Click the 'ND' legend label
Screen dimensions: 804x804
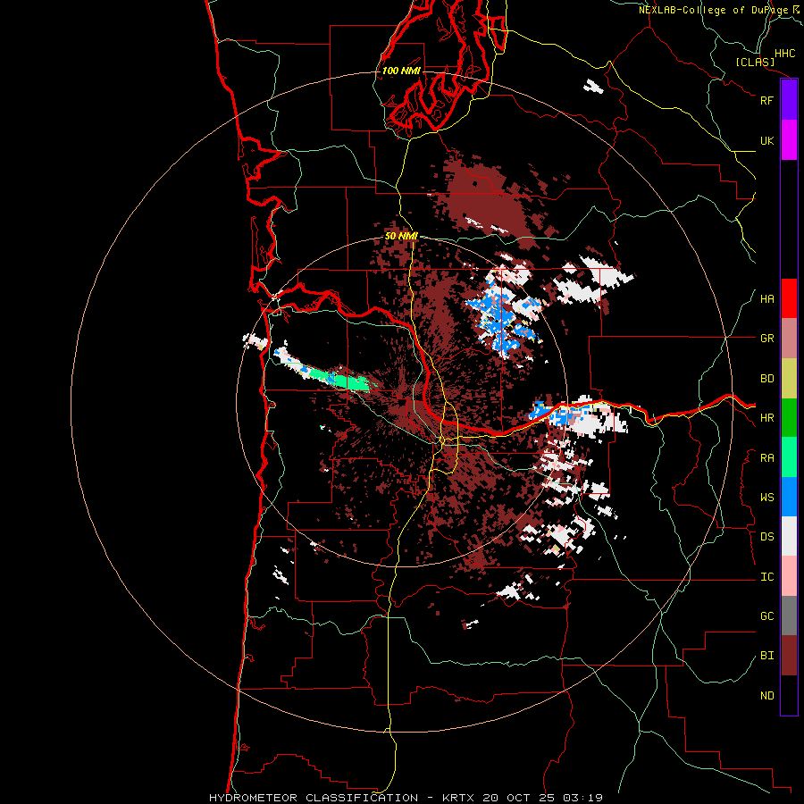coord(766,696)
